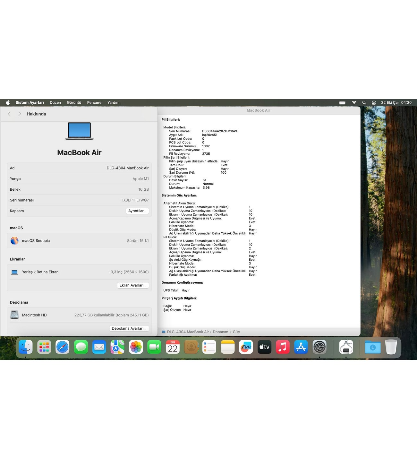Screen dimensions: 417x459
Task: Open Notes from the Dock
Action: (228, 347)
